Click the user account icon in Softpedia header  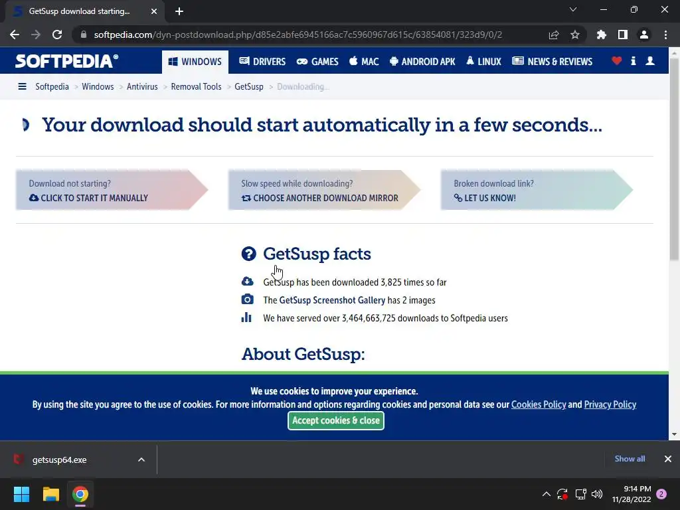pyautogui.click(x=650, y=61)
